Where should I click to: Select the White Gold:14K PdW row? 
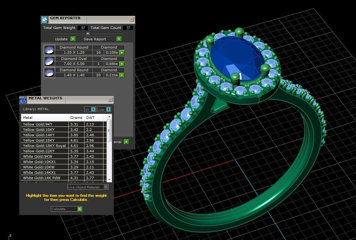click(64, 178)
